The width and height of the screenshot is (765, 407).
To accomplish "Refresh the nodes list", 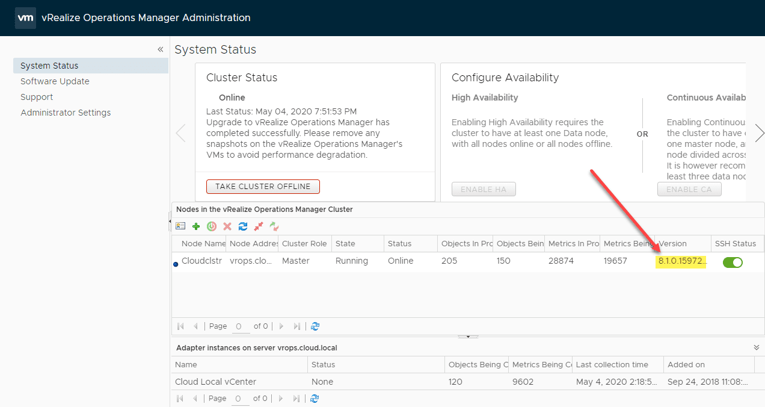I will [x=242, y=226].
